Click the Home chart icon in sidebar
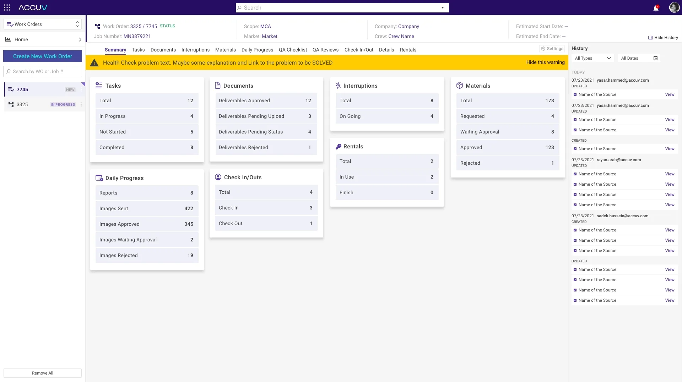Image resolution: width=682 pixels, height=382 pixels. point(8,39)
